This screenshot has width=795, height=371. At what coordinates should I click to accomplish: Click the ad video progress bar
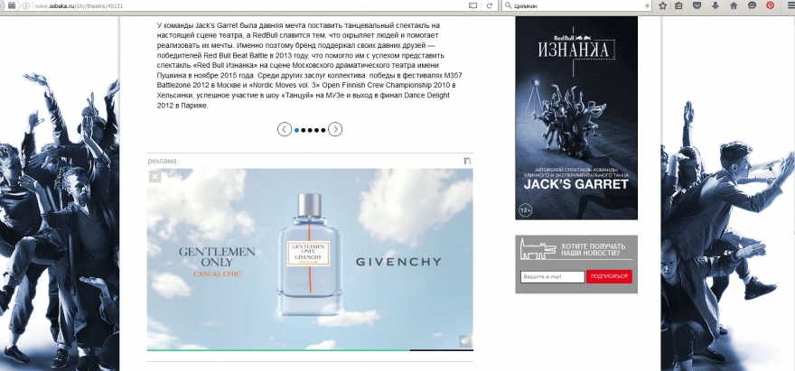[x=309, y=349]
